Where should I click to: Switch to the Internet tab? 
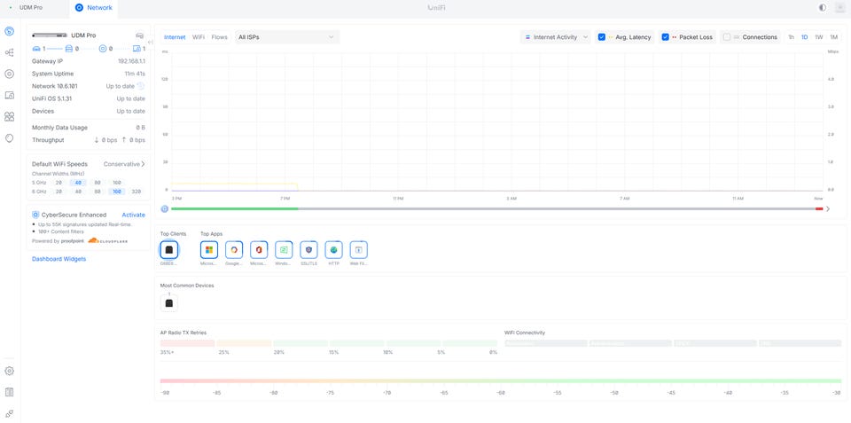(175, 37)
